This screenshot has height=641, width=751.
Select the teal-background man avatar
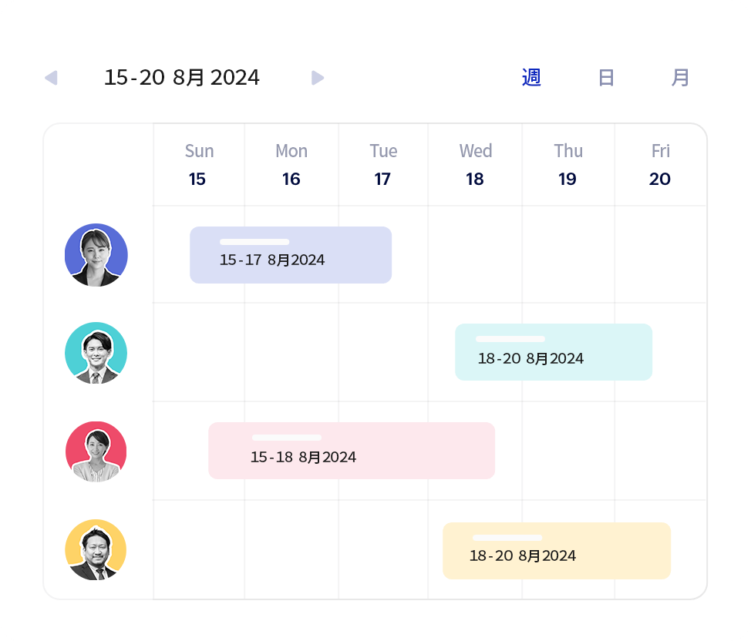tap(96, 353)
